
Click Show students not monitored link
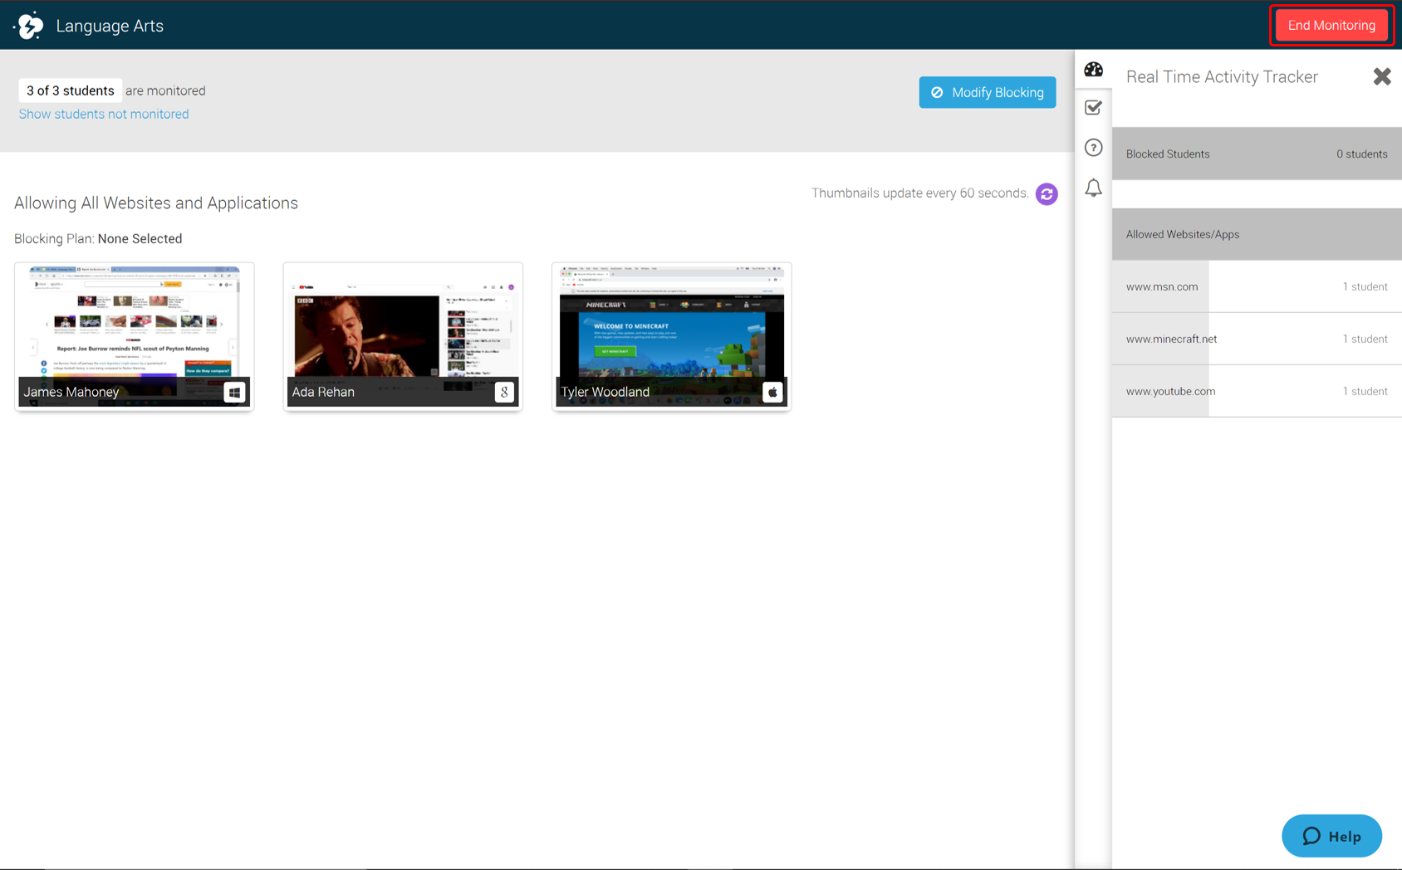104,114
